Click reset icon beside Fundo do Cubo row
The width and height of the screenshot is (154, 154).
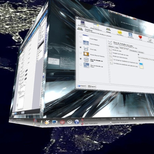[x=110, y=49]
